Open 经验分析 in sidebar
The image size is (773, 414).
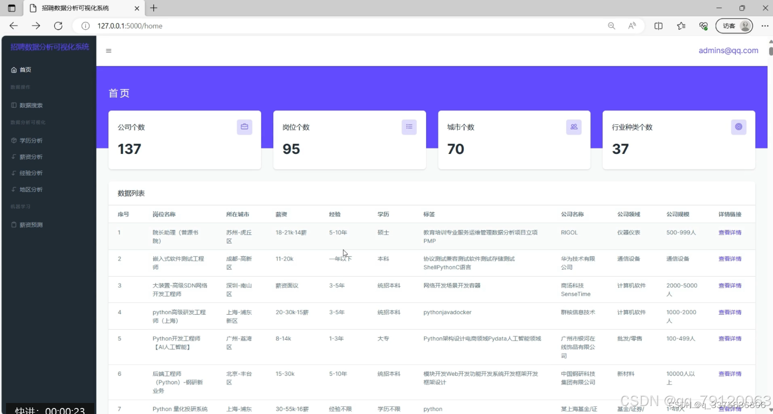pos(27,173)
